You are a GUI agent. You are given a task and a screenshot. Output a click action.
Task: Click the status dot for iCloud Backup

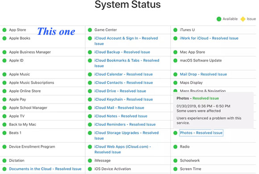click(x=90, y=52)
